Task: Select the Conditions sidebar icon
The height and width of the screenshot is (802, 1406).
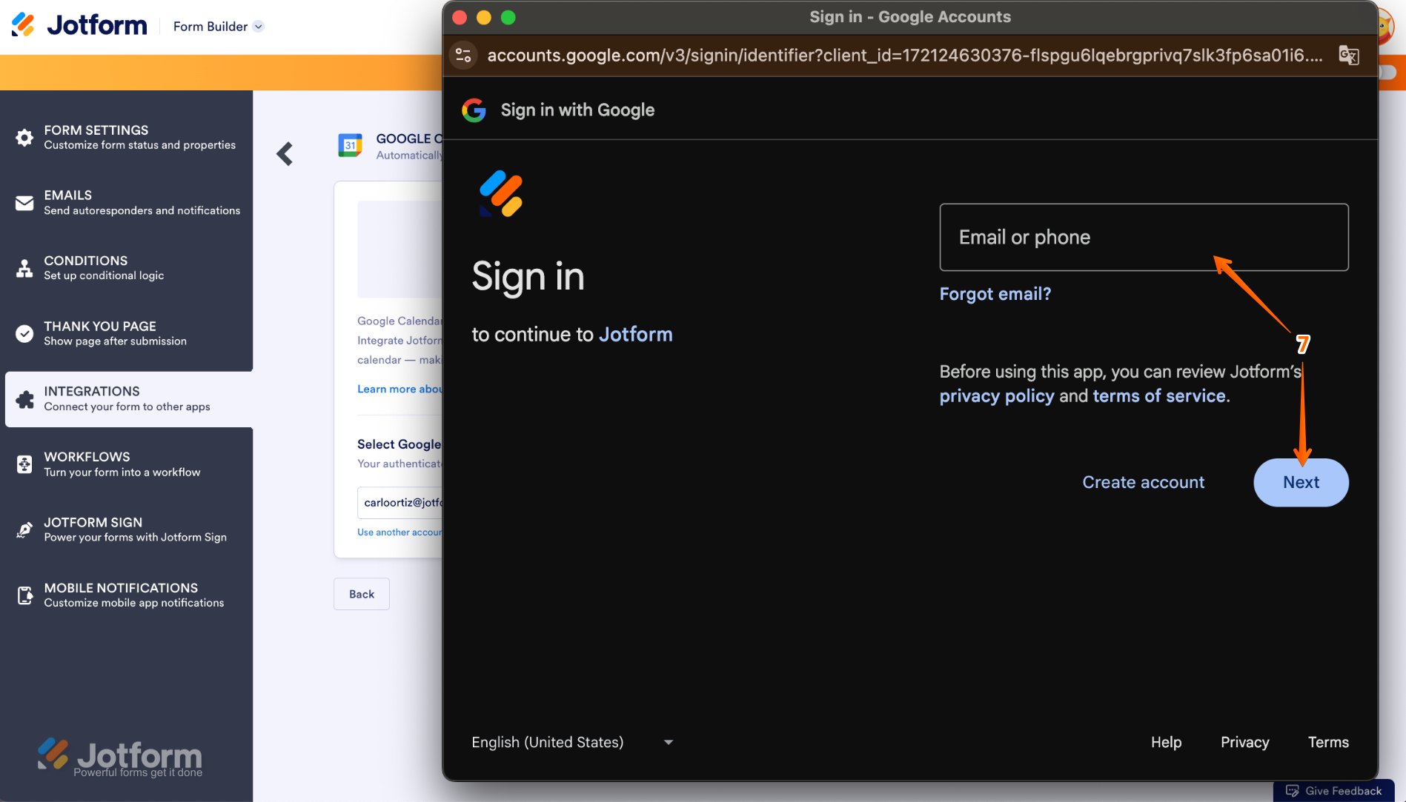Action: (24, 267)
